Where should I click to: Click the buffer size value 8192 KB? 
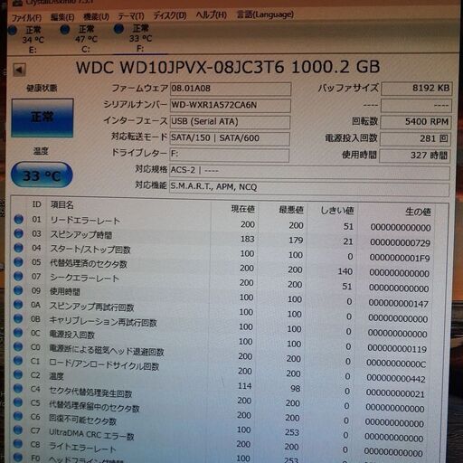(x=417, y=89)
